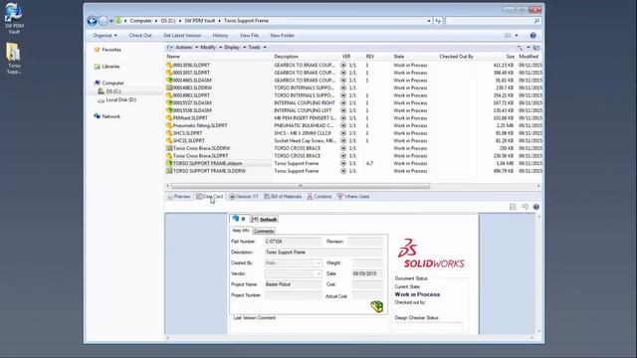Click the drawing icon of Torso Cross Brace.SLDDRW

click(x=169, y=148)
